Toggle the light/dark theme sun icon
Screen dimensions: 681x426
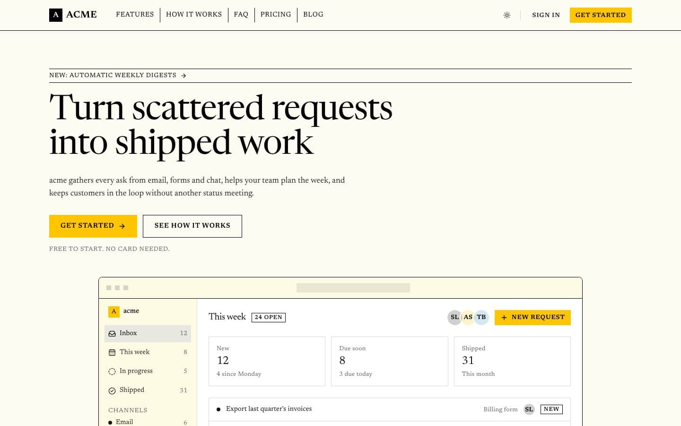pyautogui.click(x=507, y=15)
